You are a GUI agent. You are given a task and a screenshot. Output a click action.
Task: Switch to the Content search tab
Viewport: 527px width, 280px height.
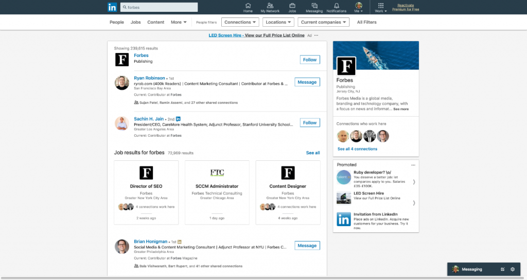[155, 22]
